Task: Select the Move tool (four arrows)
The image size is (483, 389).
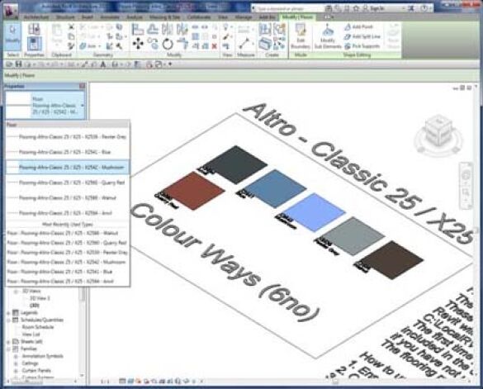Action: click(138, 44)
